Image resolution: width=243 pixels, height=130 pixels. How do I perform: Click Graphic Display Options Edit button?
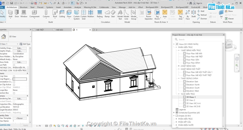[19, 51]
